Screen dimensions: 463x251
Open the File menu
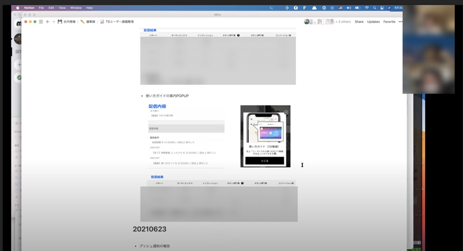click(x=41, y=8)
